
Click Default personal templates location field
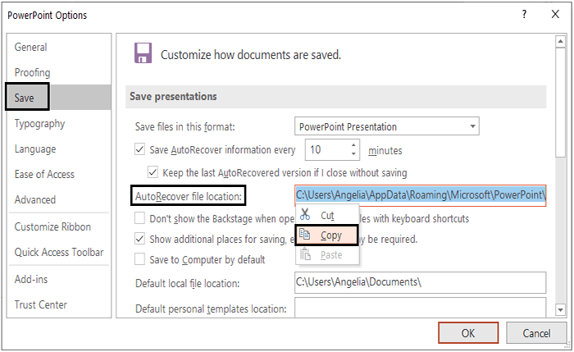(420, 307)
